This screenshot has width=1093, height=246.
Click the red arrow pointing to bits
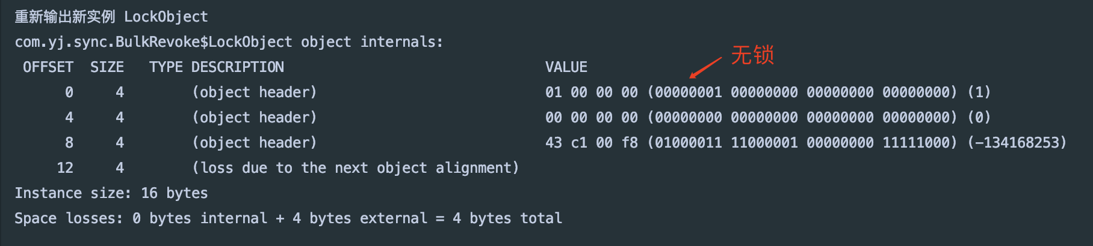point(705,68)
